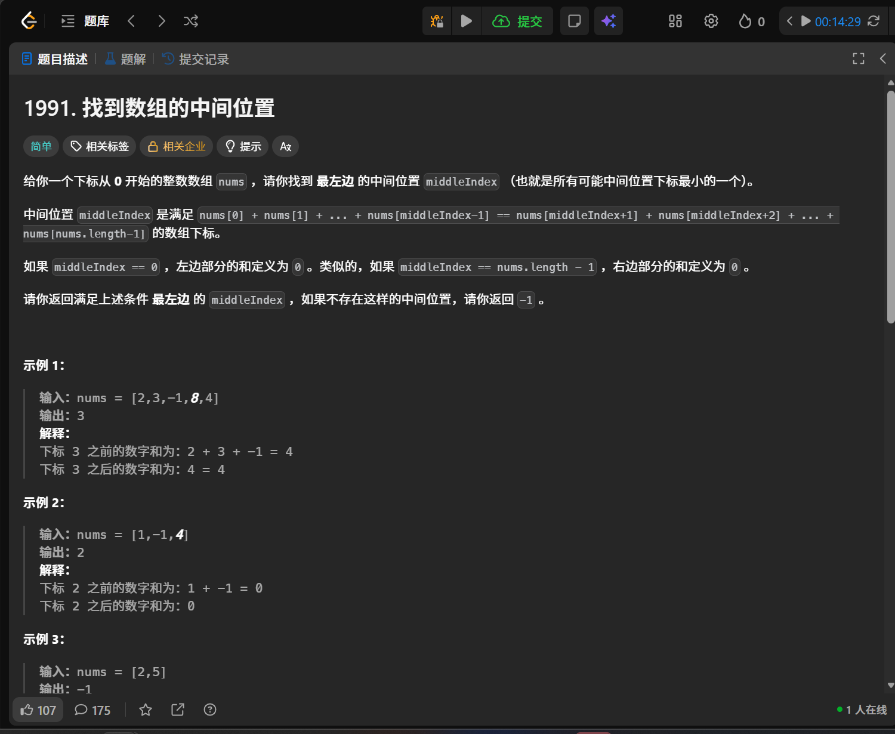895x734 pixels.
Task: Open comments with 175 count
Action: 92,710
